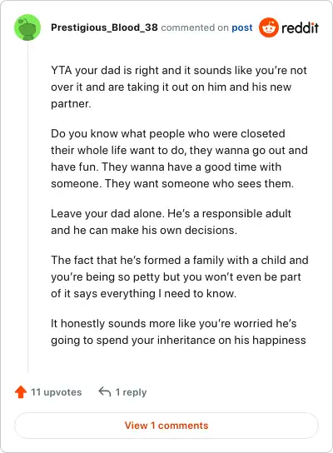The height and width of the screenshot is (453, 333).
Task: Click the "11 upvotes" count label
Action: coord(57,392)
